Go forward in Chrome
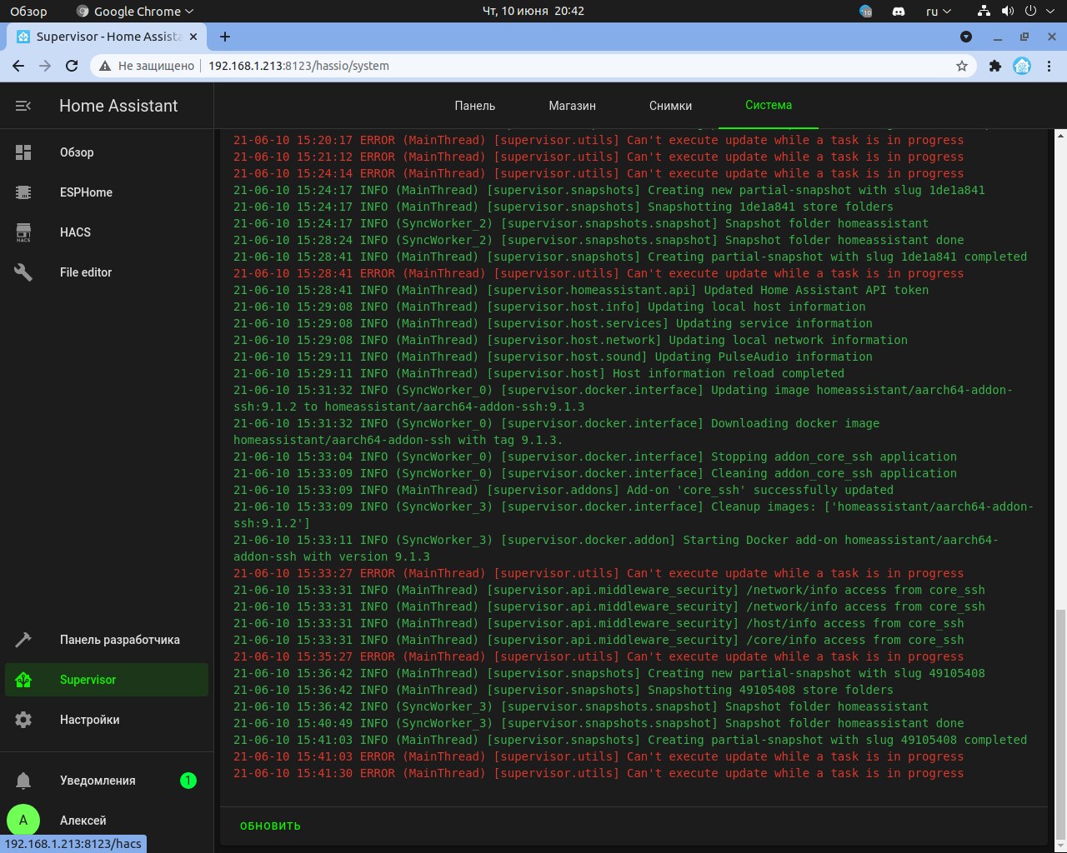This screenshot has width=1067, height=853. coord(45,66)
